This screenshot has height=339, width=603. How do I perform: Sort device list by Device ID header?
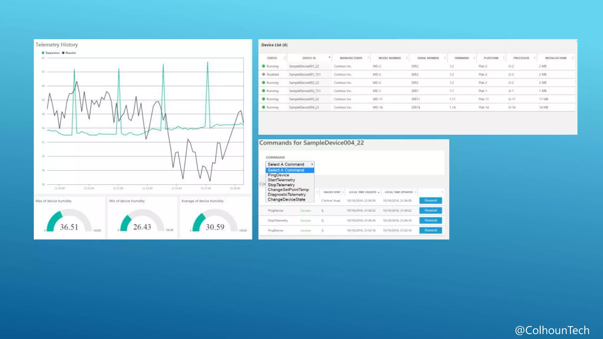(x=309, y=58)
